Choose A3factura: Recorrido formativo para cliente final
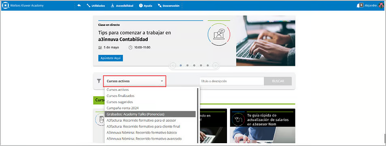 coord(150,127)
